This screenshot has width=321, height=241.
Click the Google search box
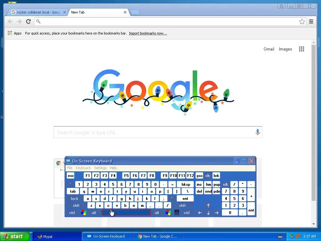[158, 132]
